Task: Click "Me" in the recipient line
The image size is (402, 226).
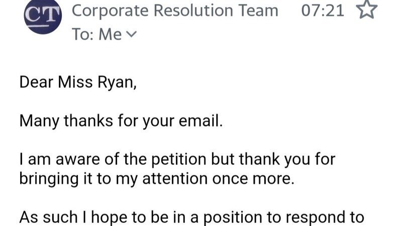Action: 111,35
